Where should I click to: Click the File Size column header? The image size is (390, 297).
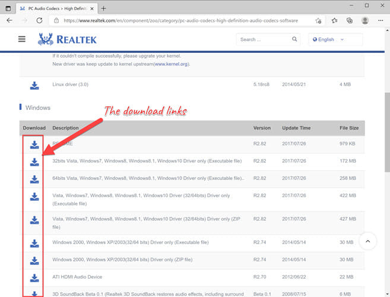(349, 128)
